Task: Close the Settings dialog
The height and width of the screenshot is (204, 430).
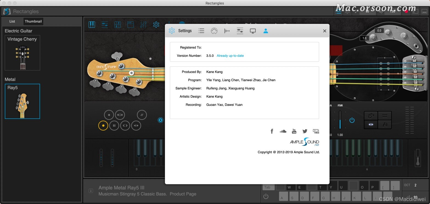Action: tap(325, 31)
